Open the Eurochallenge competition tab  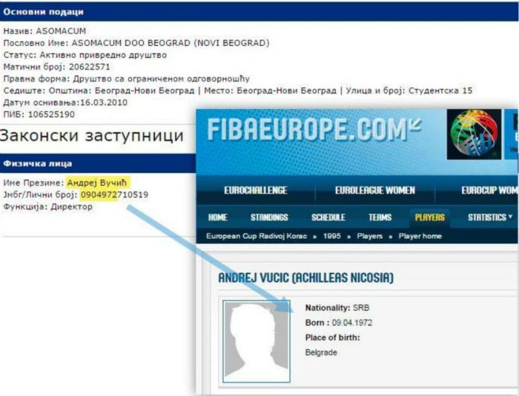click(x=256, y=191)
